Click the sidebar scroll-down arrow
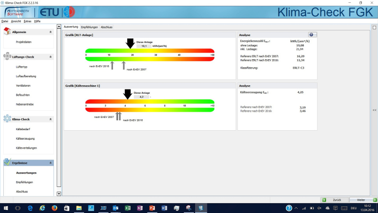The width and height of the screenshot is (378, 213). [59, 194]
